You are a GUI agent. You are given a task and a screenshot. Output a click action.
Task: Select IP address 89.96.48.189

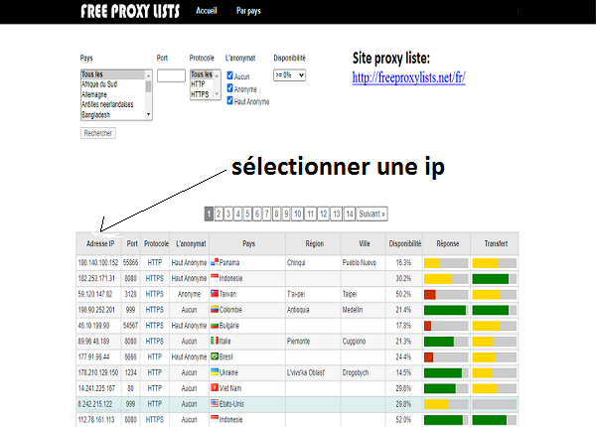click(93, 342)
